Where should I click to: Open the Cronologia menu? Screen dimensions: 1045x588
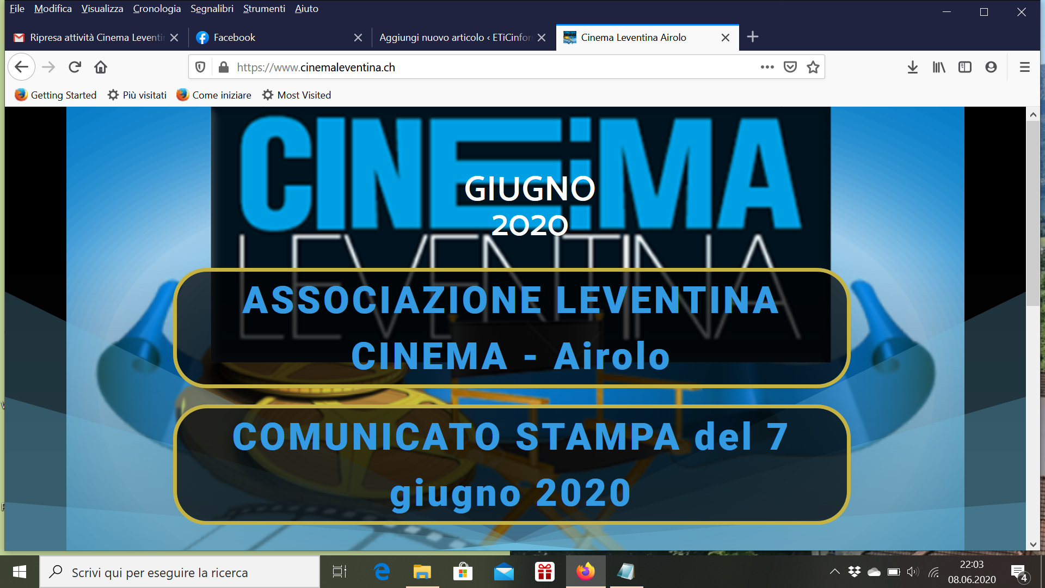157,9
